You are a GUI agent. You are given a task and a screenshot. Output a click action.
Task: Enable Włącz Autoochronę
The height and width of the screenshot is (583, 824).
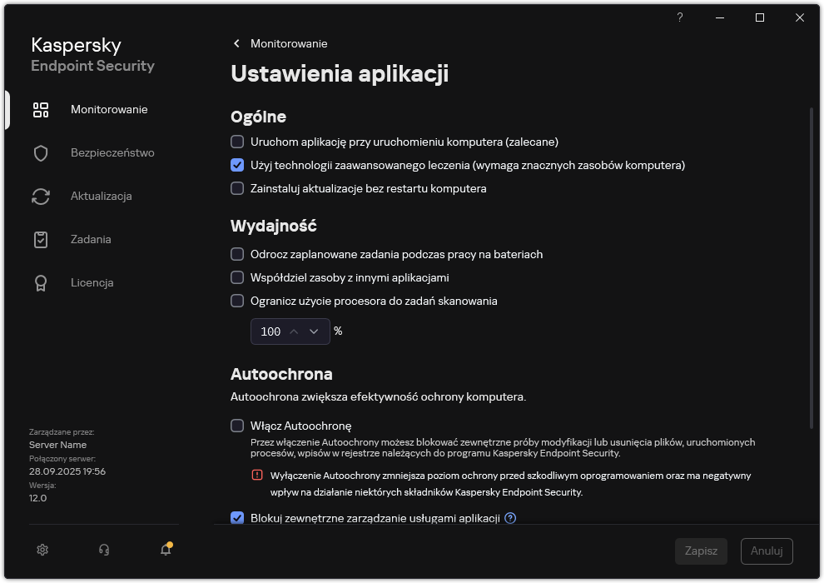pos(236,426)
